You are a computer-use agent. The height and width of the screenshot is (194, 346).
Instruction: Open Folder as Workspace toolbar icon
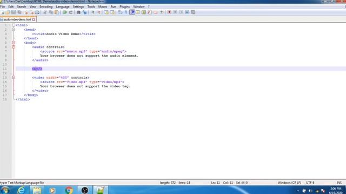(x=156, y=12)
